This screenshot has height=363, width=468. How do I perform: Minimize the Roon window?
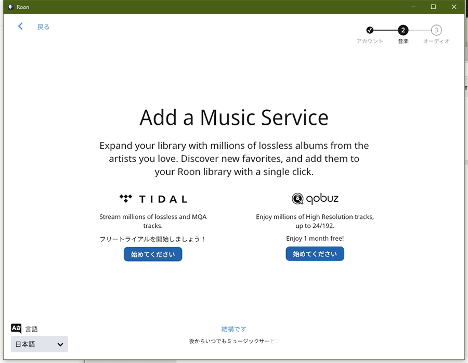point(413,7)
